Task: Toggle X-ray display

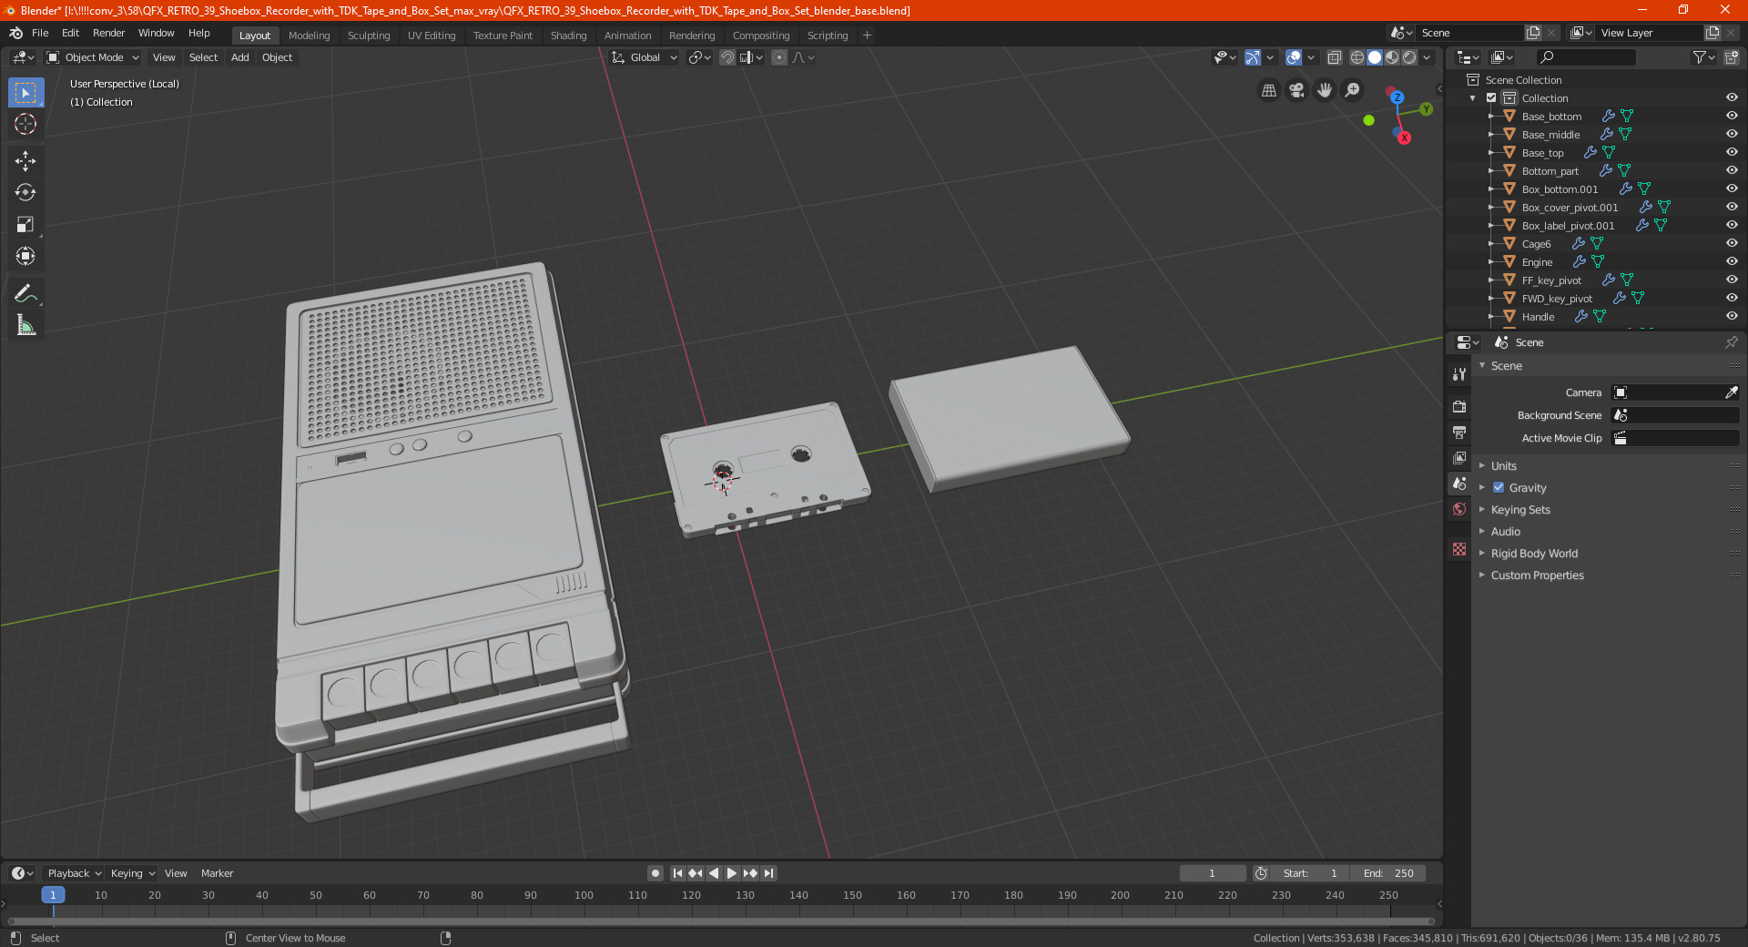Action: pos(1334,57)
